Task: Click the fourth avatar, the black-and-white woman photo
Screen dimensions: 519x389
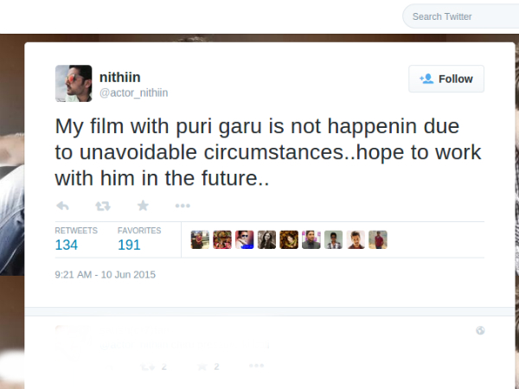Action: (266, 239)
